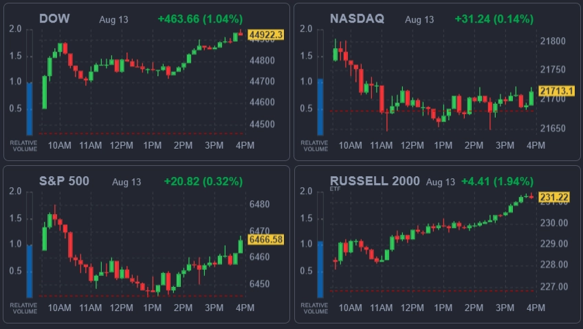
Task: Click the NASDAQ relative volume blue bar
Action: tap(320, 107)
